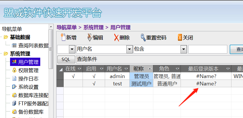Click the orange 关闭 icon
The image size is (243, 118).
pos(180,38)
